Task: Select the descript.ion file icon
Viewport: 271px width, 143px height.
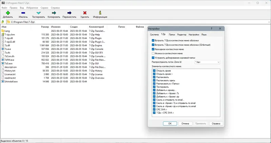Action: [x=3, y=67]
